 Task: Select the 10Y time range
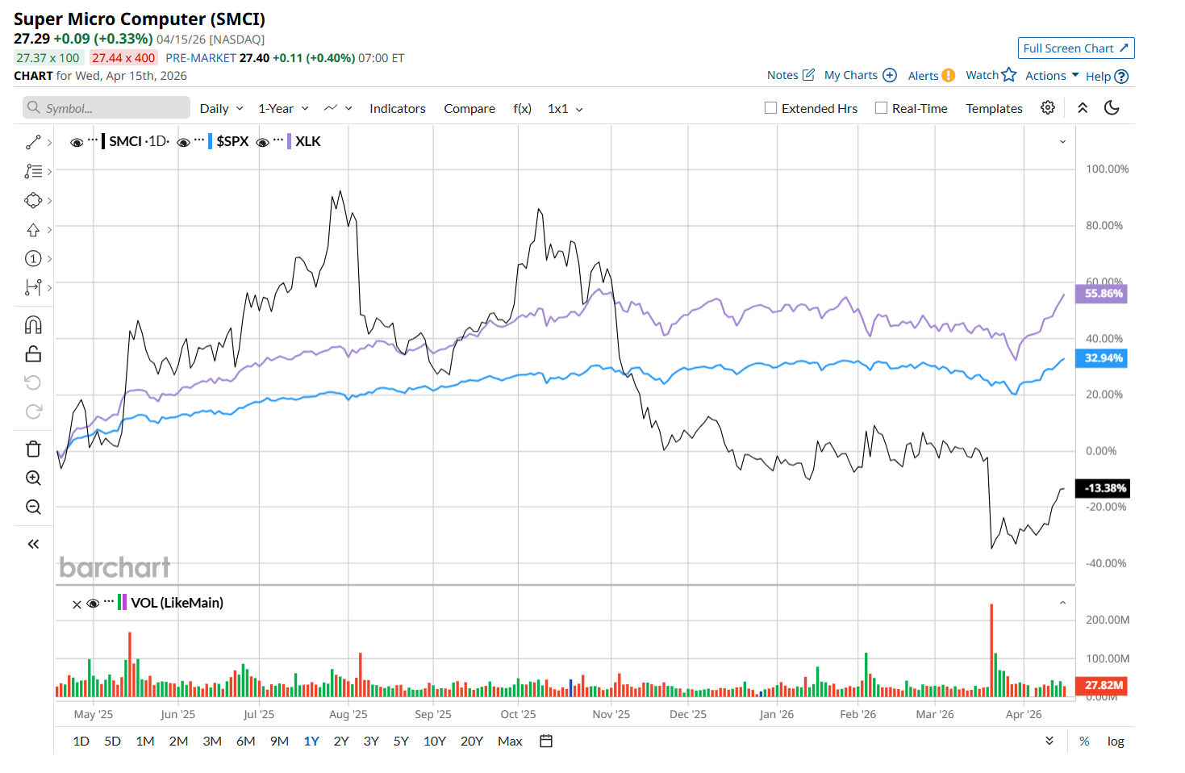(x=435, y=741)
